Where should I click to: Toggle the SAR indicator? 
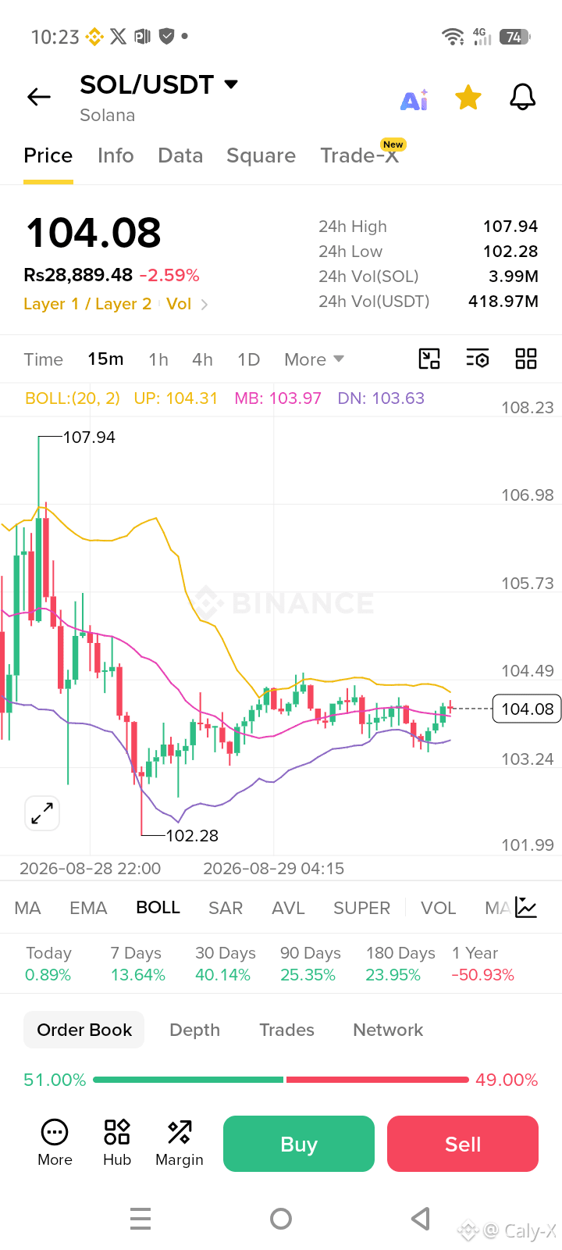226,908
